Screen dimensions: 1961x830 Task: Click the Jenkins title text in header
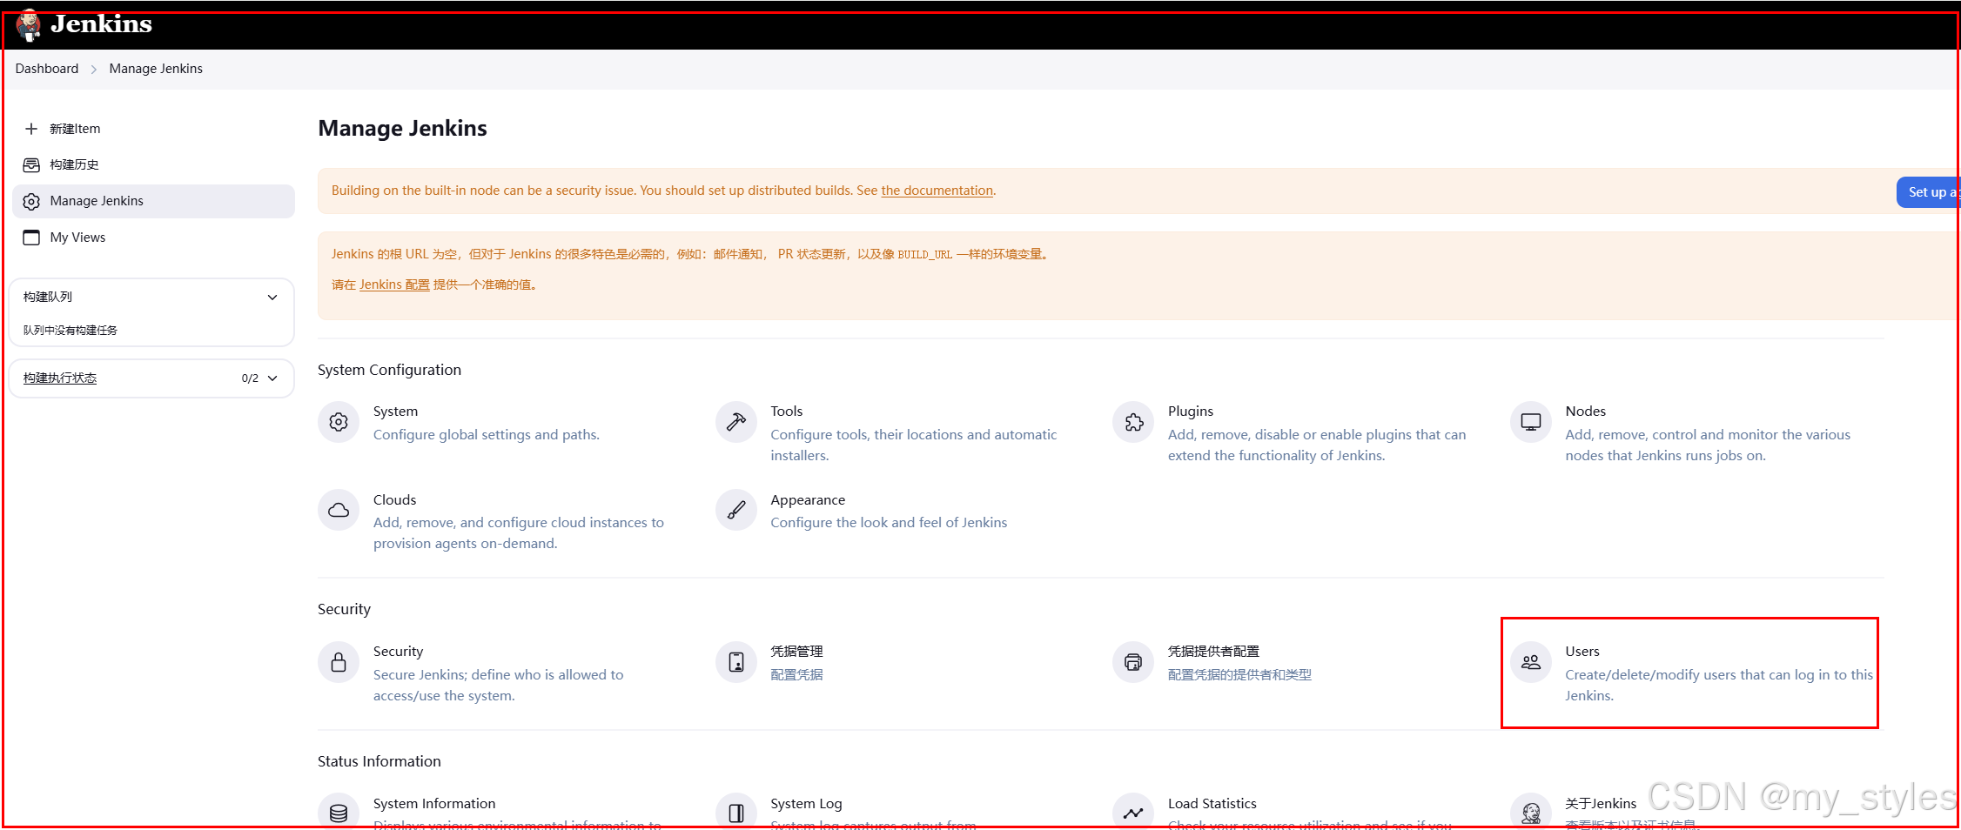coord(101,24)
